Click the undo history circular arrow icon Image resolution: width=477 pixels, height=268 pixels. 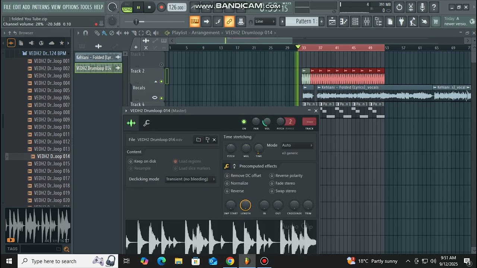[x=399, y=7]
